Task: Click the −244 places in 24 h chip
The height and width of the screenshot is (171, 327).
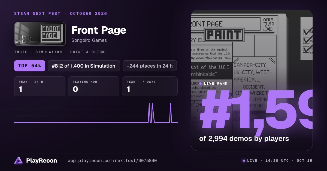Action: [x=150, y=66]
